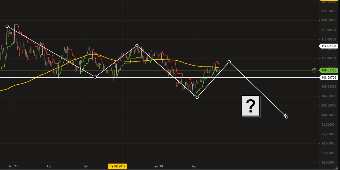Image resolution: width=340 pixels, height=170 pixels.
Task: Select the trend line handle at the April 2018 low
Action: pos(197,97)
